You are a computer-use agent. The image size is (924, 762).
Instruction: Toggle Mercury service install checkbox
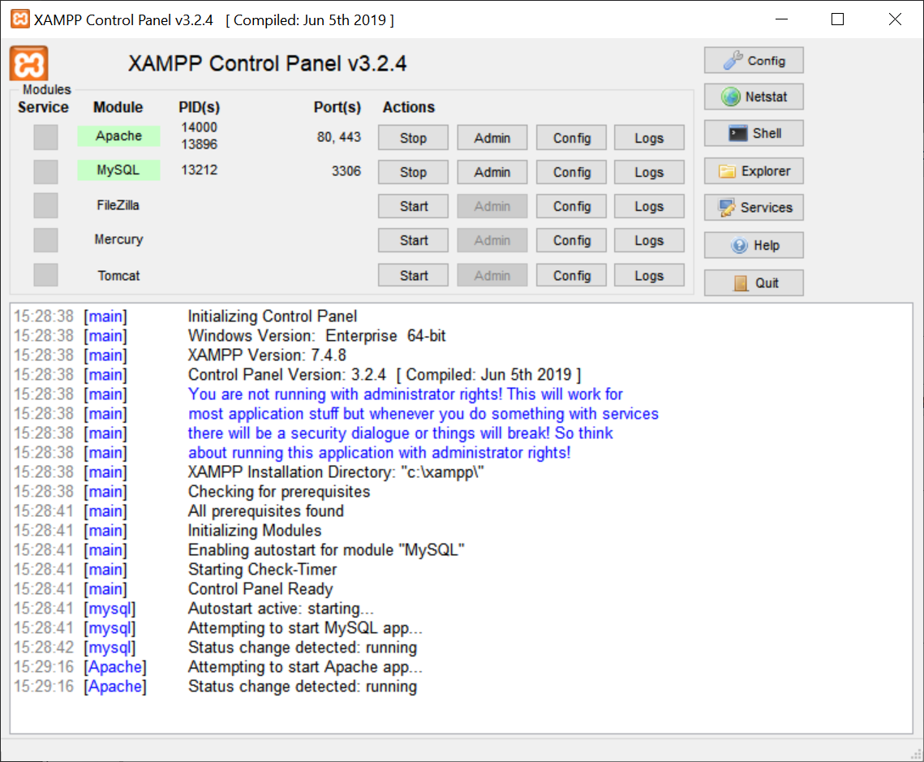pos(45,240)
